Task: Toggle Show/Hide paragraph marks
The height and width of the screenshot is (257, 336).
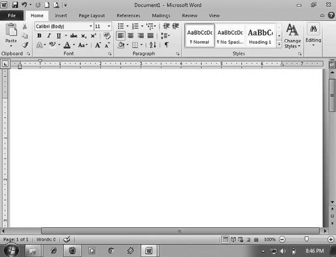Action: (166, 45)
